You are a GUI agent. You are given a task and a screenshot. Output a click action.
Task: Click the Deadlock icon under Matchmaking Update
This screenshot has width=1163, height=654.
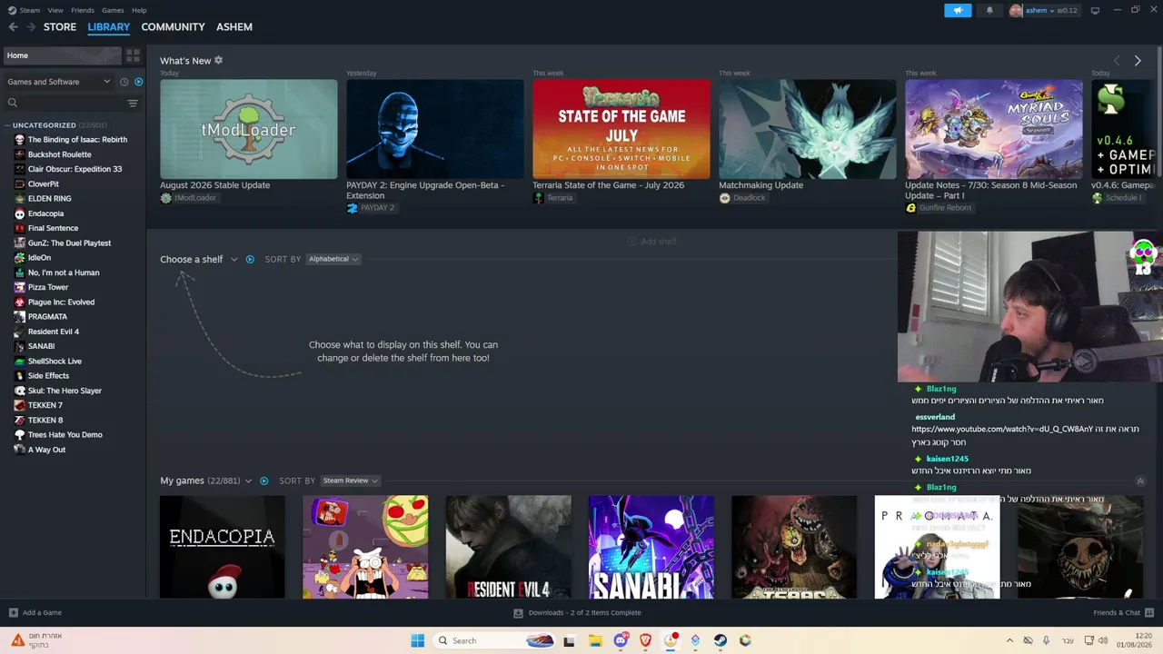click(x=724, y=198)
